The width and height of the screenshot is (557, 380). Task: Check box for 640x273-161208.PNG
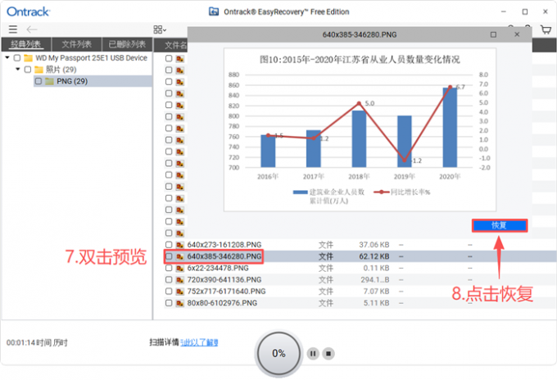tap(169, 245)
